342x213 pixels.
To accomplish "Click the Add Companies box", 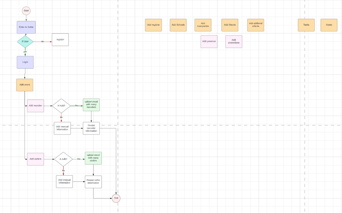I will coord(203,25).
